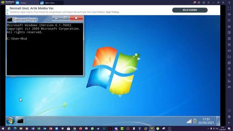Open BlueStacks notifications bell
This screenshot has height=131, width=233.
coord(194,3)
